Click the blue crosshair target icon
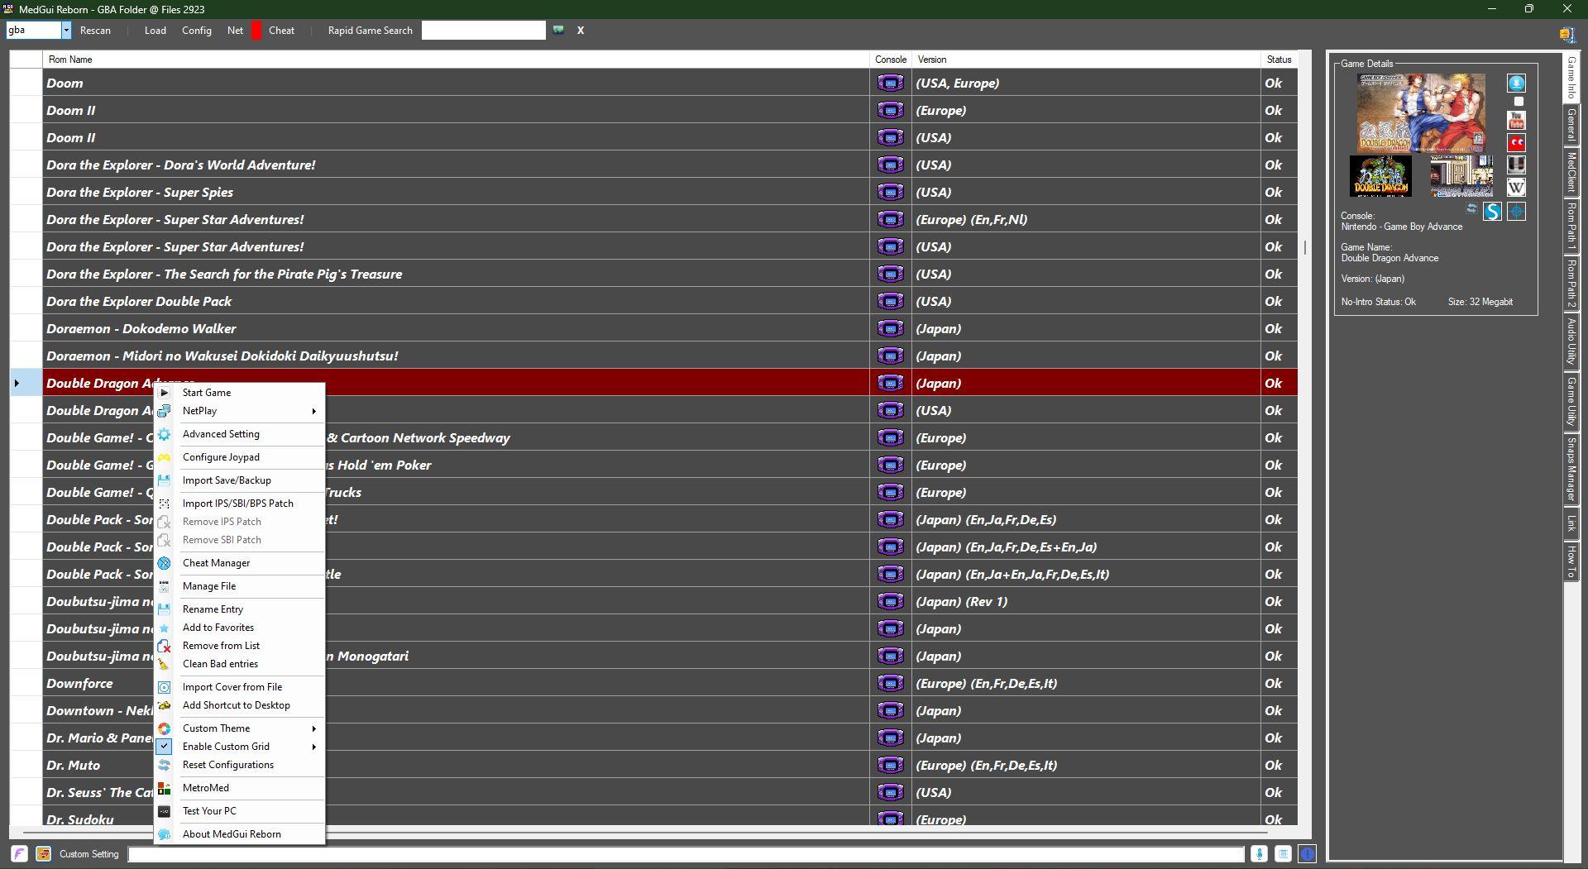Screen dimensions: 1588x869 1516,212
